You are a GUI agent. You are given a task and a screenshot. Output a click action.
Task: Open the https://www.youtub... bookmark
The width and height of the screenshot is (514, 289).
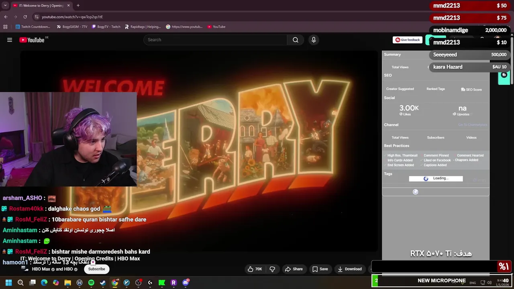click(184, 27)
